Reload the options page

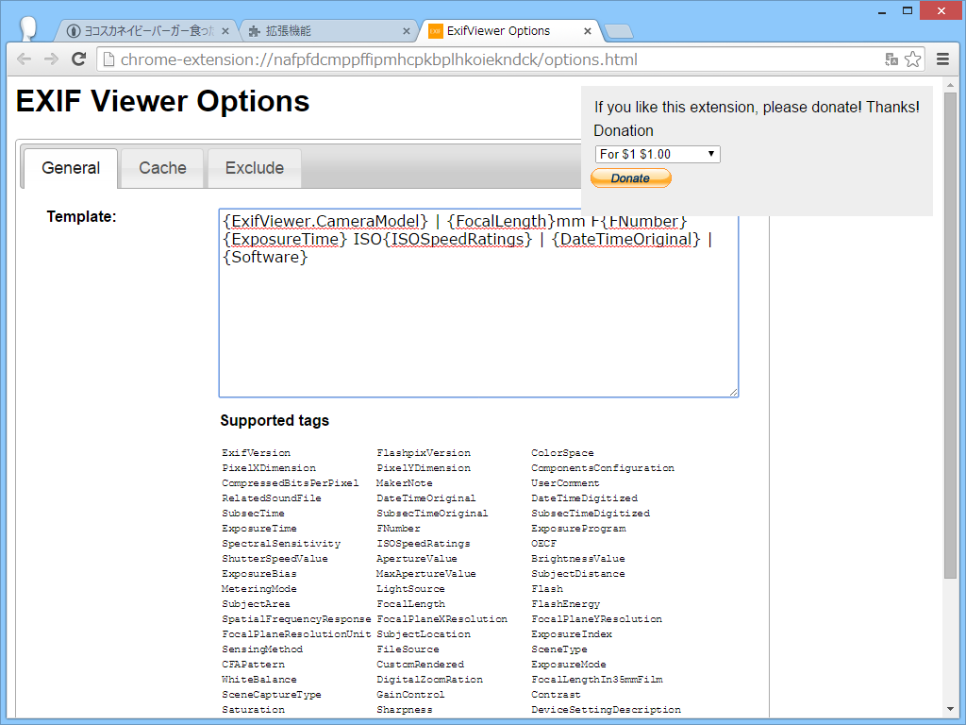[78, 59]
